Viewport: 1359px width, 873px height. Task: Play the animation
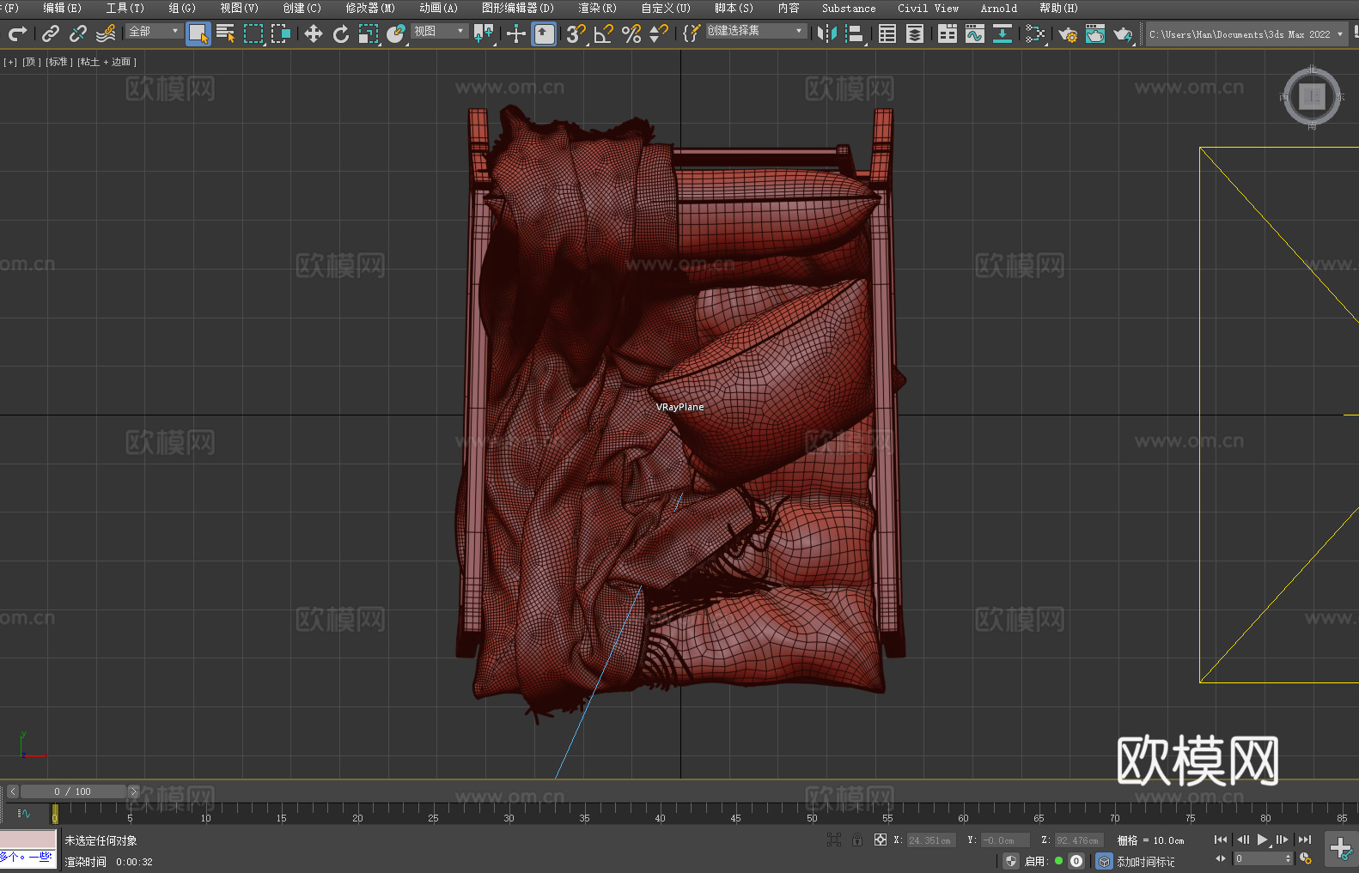tap(1262, 840)
